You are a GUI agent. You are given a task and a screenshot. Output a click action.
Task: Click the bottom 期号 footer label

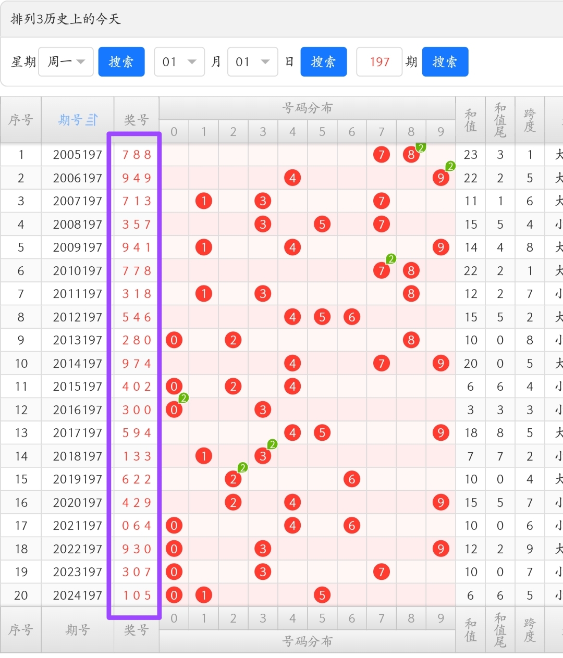click(78, 630)
